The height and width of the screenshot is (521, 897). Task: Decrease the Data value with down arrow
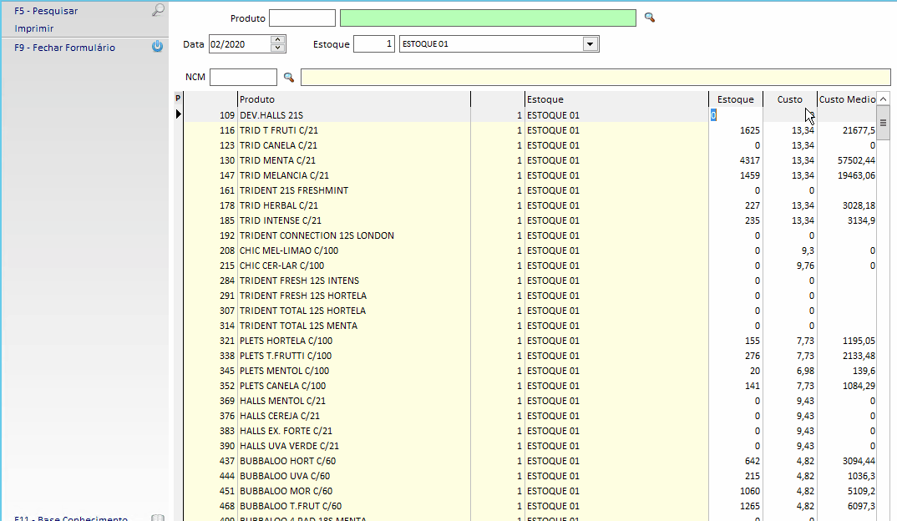coord(278,48)
